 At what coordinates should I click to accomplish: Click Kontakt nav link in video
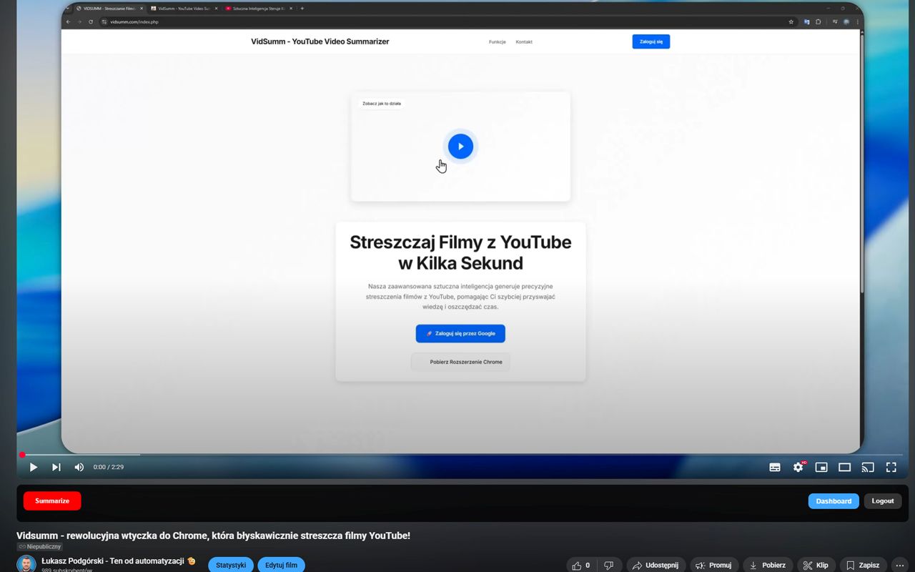(x=524, y=41)
